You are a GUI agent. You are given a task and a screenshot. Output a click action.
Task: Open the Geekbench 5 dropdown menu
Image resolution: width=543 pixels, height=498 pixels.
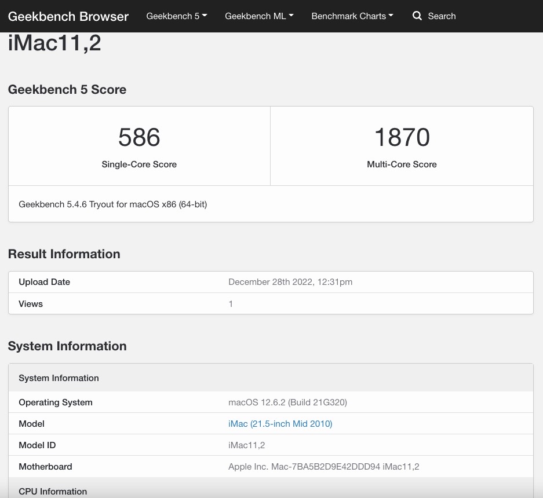coord(177,16)
